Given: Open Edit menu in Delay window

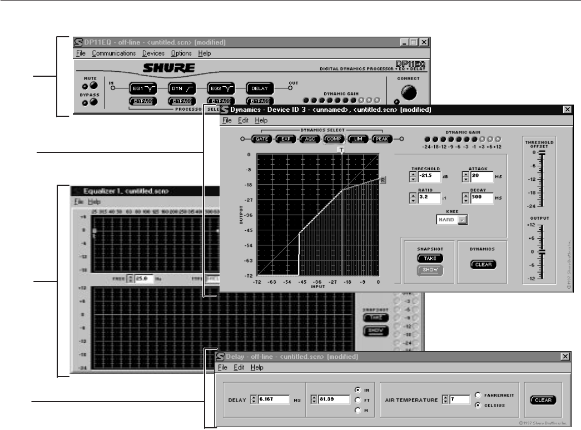Looking at the screenshot, I should [239, 367].
